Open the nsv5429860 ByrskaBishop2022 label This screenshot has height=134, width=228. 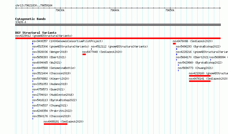click(x=200, y=63)
